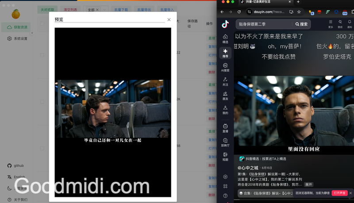
Task: Click the moon theme toggle icon
Action: (x=9, y=188)
